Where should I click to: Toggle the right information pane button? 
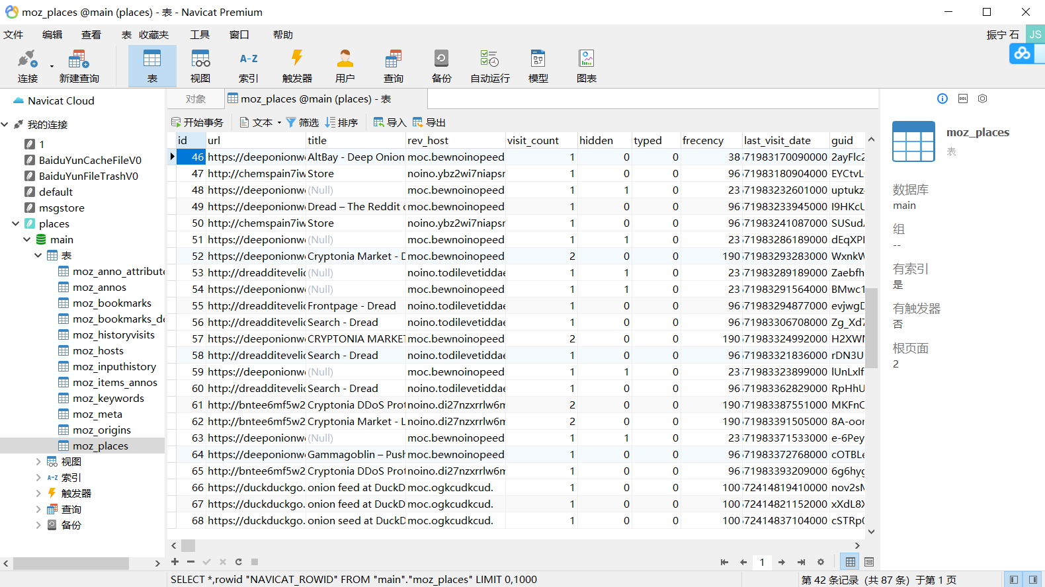[x=1032, y=580]
